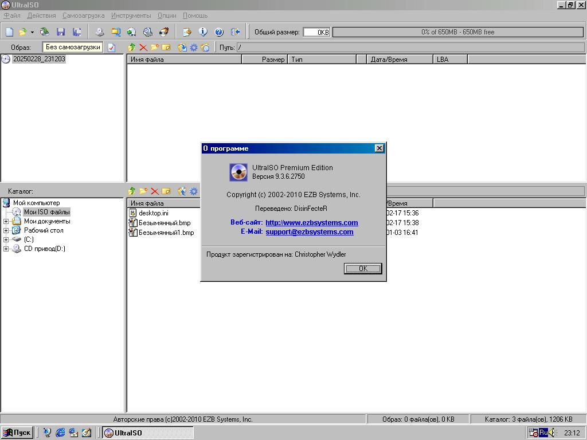Open the ezbsystems.com website link
Viewport: 587px width, 440px height.
pyautogui.click(x=311, y=222)
